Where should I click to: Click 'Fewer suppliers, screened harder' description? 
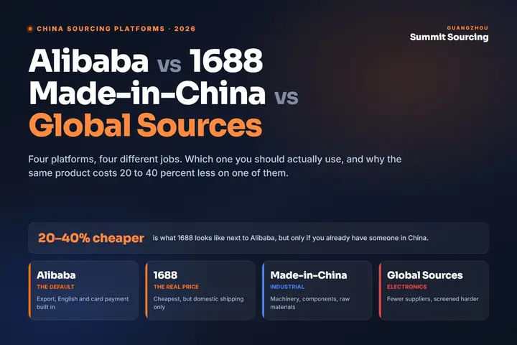click(x=432, y=299)
